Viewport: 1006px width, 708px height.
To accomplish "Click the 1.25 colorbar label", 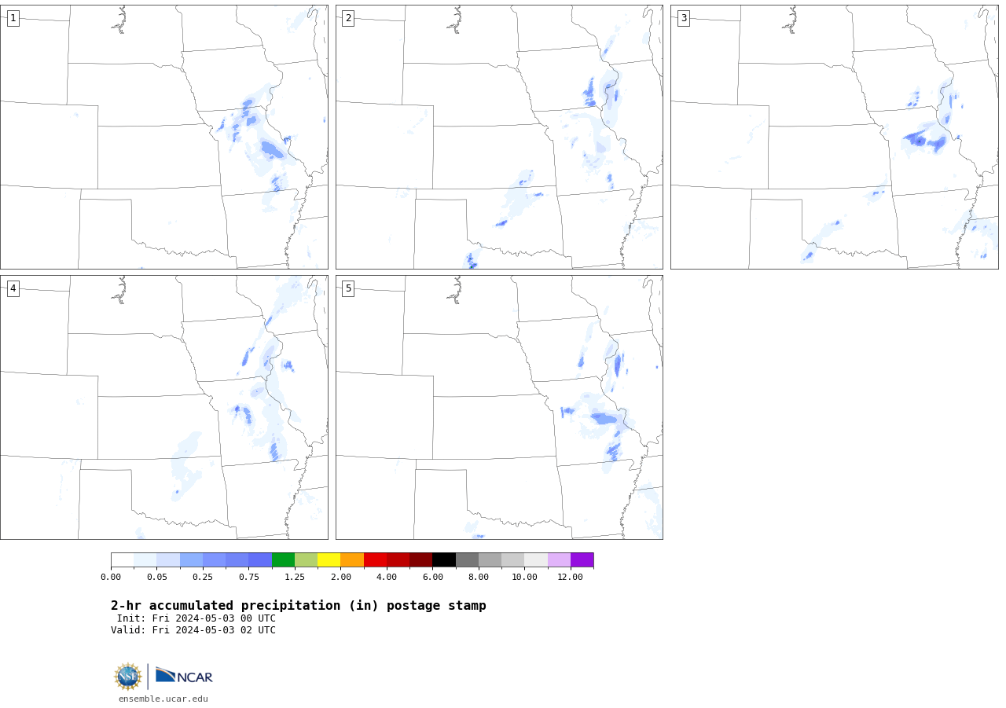I will point(295,578).
